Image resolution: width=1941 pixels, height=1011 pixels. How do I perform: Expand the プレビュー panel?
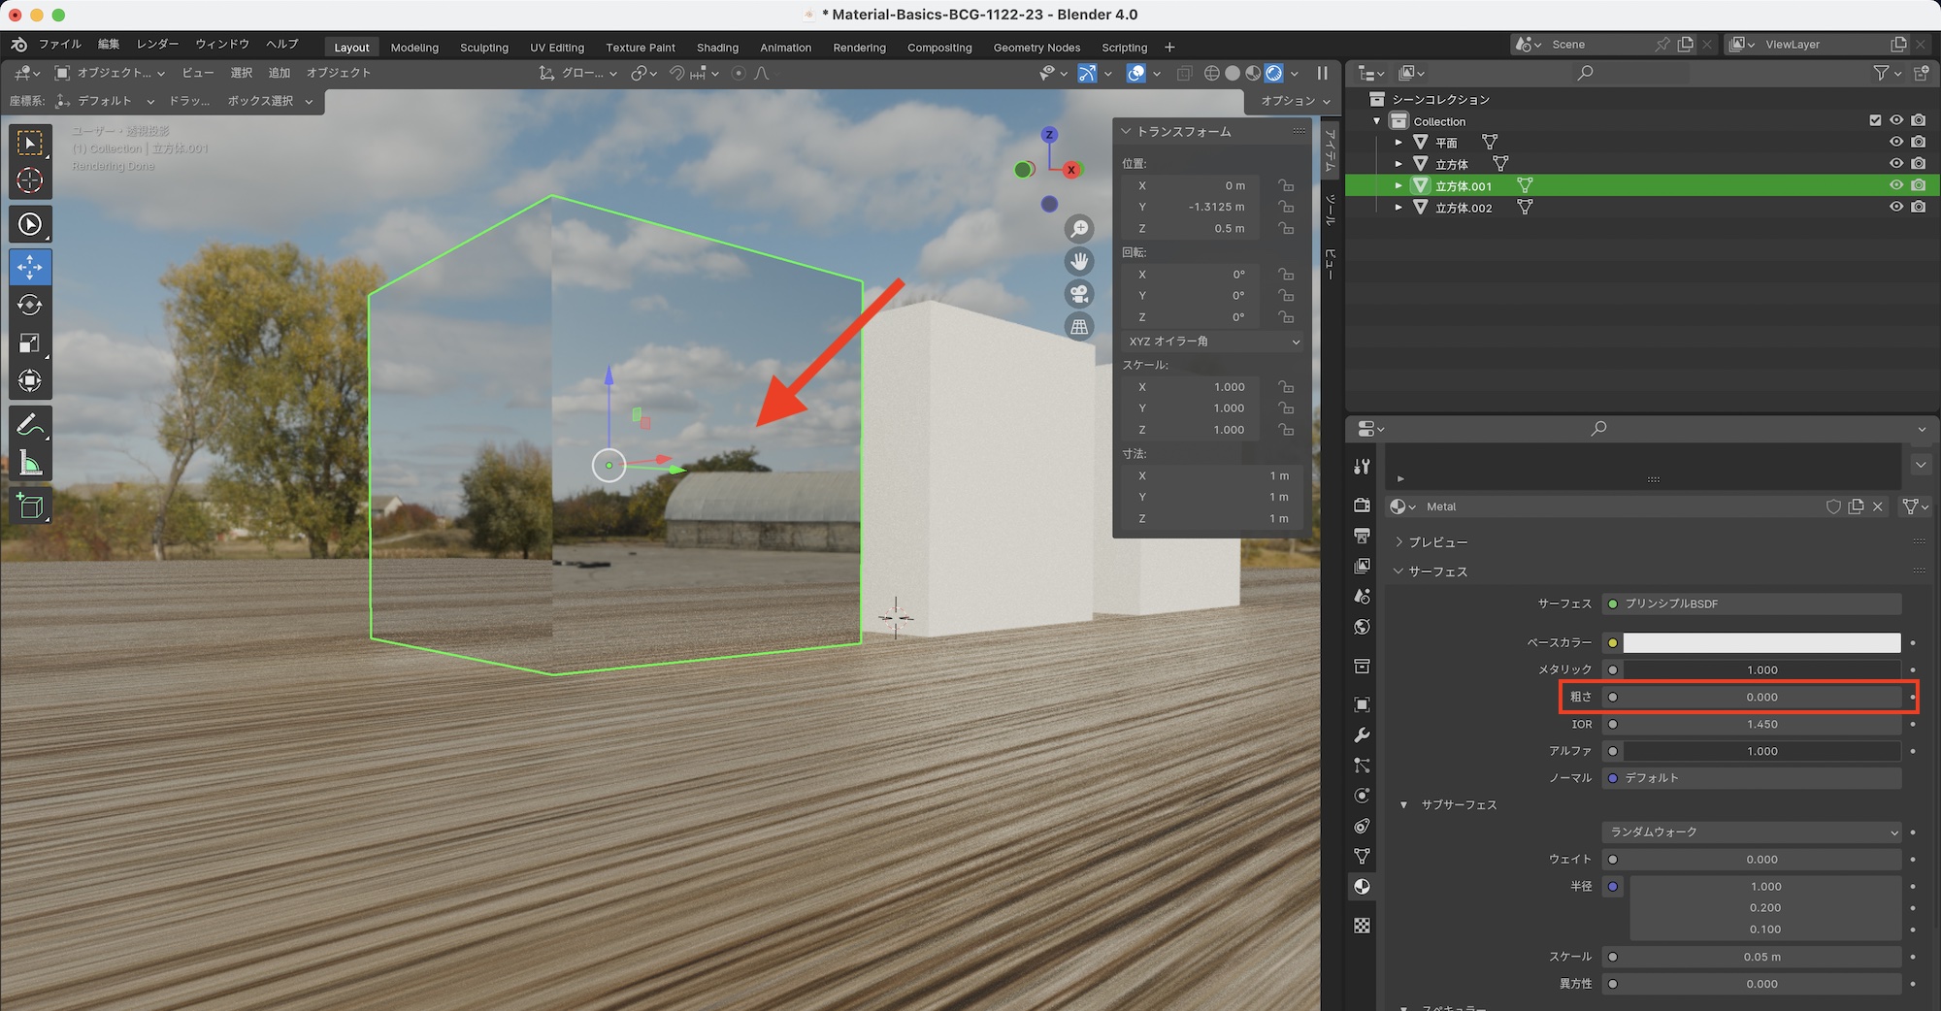pos(1437,542)
